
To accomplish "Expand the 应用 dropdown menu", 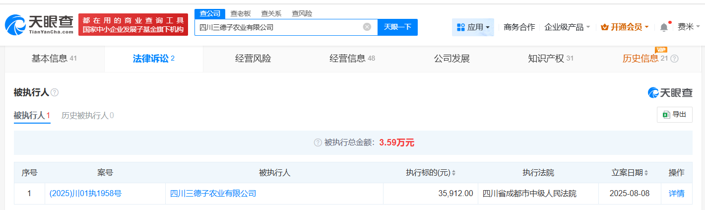I will pos(473,27).
